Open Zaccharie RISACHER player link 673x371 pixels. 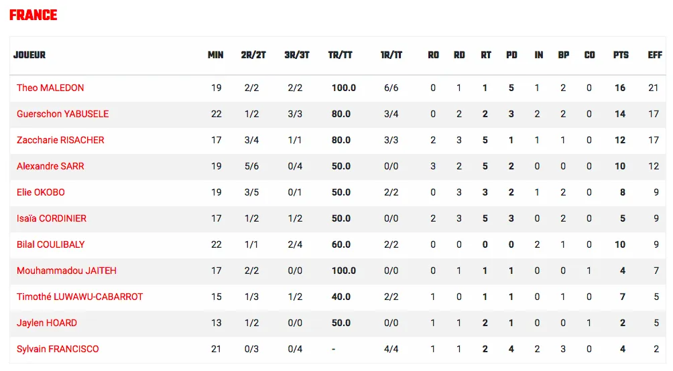(x=60, y=140)
